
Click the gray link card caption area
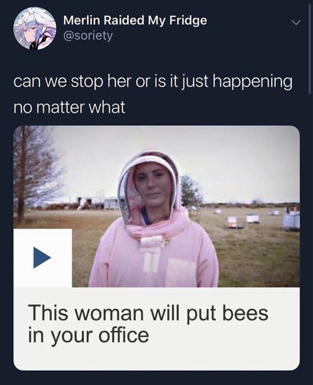pos(156,328)
